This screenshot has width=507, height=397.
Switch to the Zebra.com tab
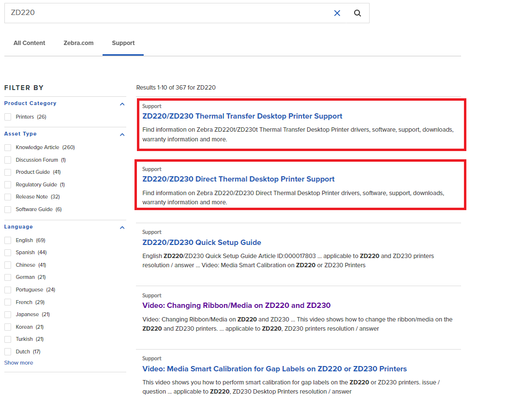tap(78, 43)
